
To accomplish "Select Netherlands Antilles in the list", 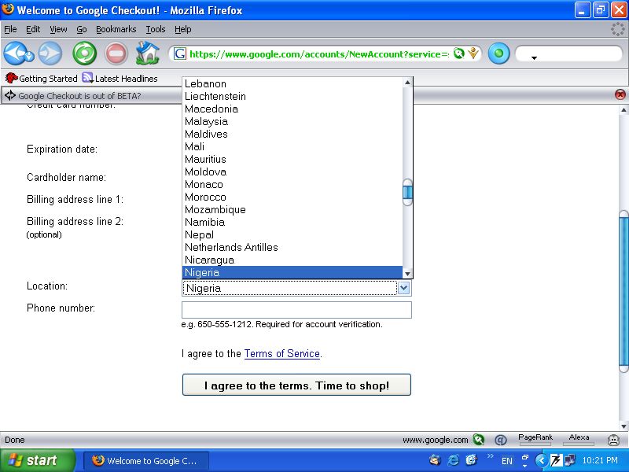I will point(292,247).
